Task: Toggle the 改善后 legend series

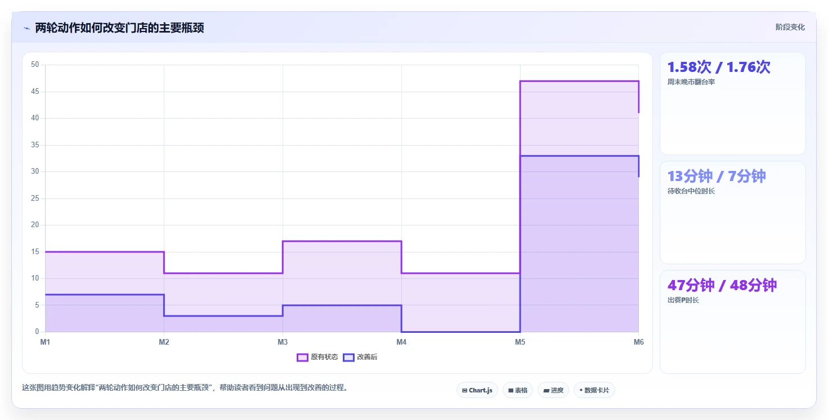Action: 360,357
